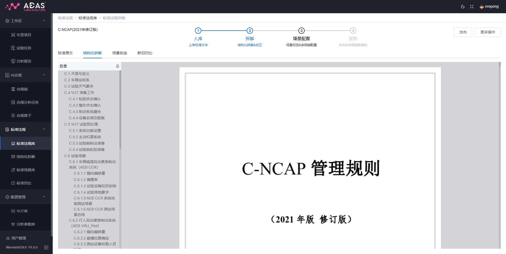Collapse the 配置管理 section chevron

pyautogui.click(x=44, y=197)
